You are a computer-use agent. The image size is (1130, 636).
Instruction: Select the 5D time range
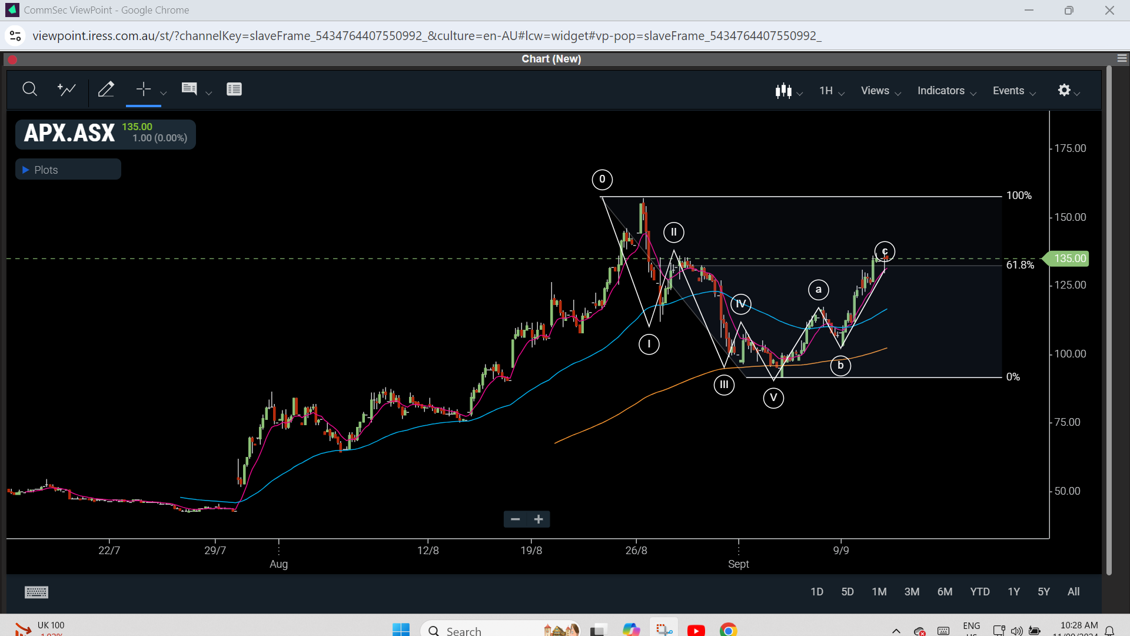847,592
